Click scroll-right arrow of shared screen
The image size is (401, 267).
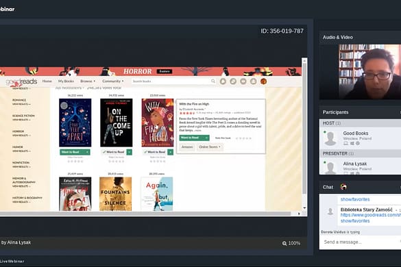(x=299, y=214)
